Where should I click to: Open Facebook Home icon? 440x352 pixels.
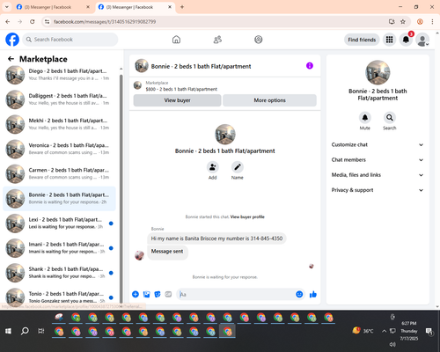pyautogui.click(x=176, y=40)
